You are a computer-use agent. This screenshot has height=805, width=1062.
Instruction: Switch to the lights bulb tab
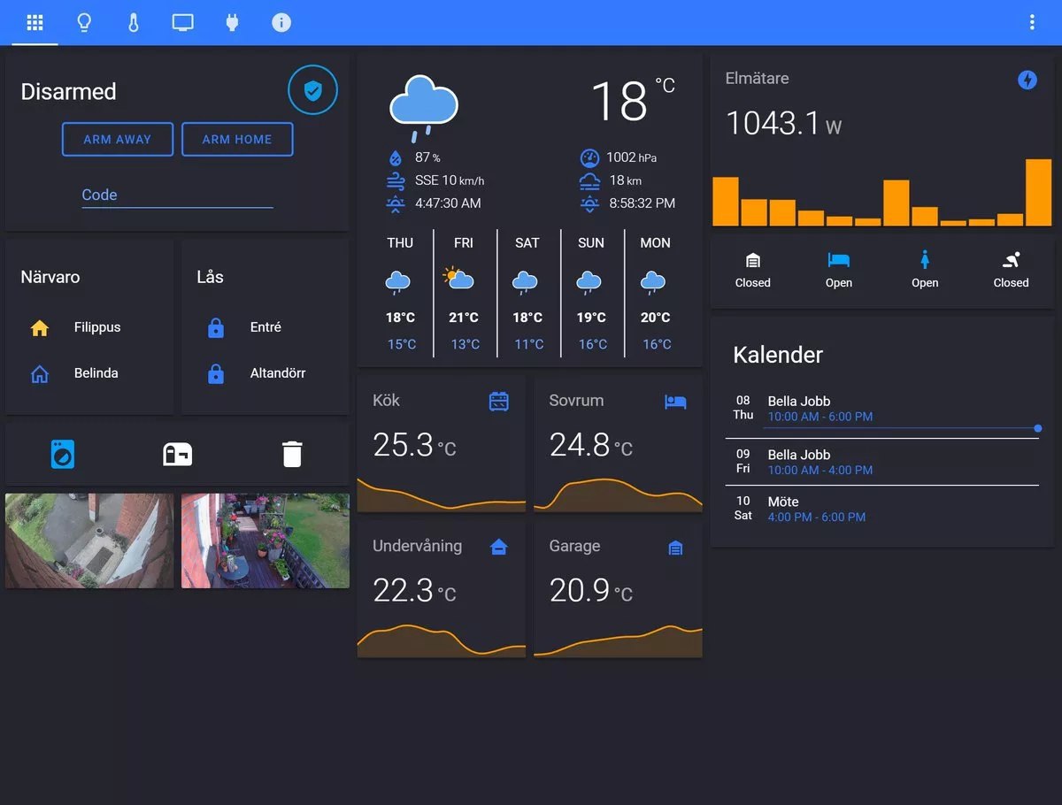coord(84,22)
